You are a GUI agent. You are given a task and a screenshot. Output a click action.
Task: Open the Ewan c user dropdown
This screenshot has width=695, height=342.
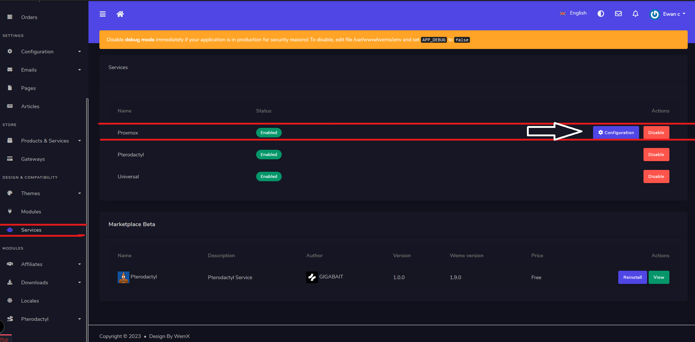coord(674,14)
